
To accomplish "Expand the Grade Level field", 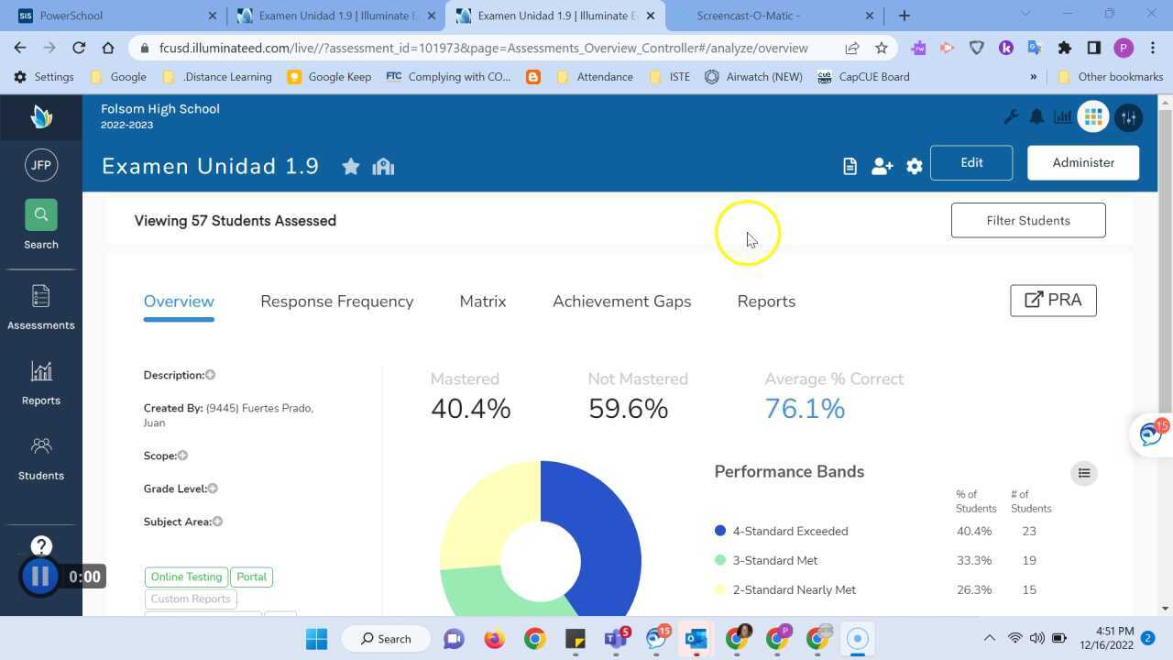I will click(213, 489).
